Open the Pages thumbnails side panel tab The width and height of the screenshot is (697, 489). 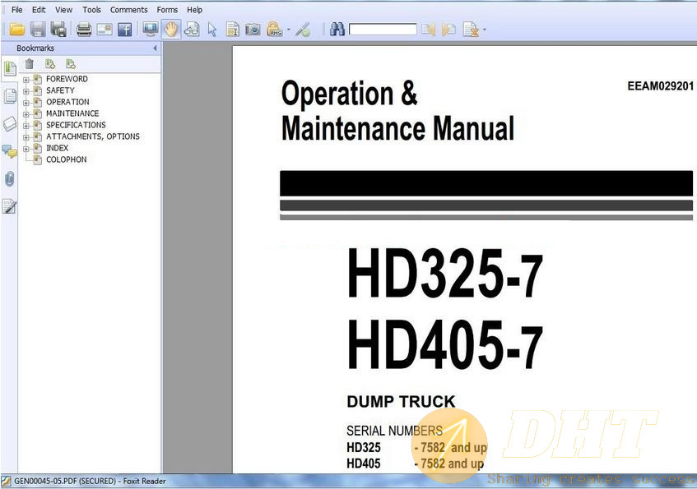[x=9, y=95]
